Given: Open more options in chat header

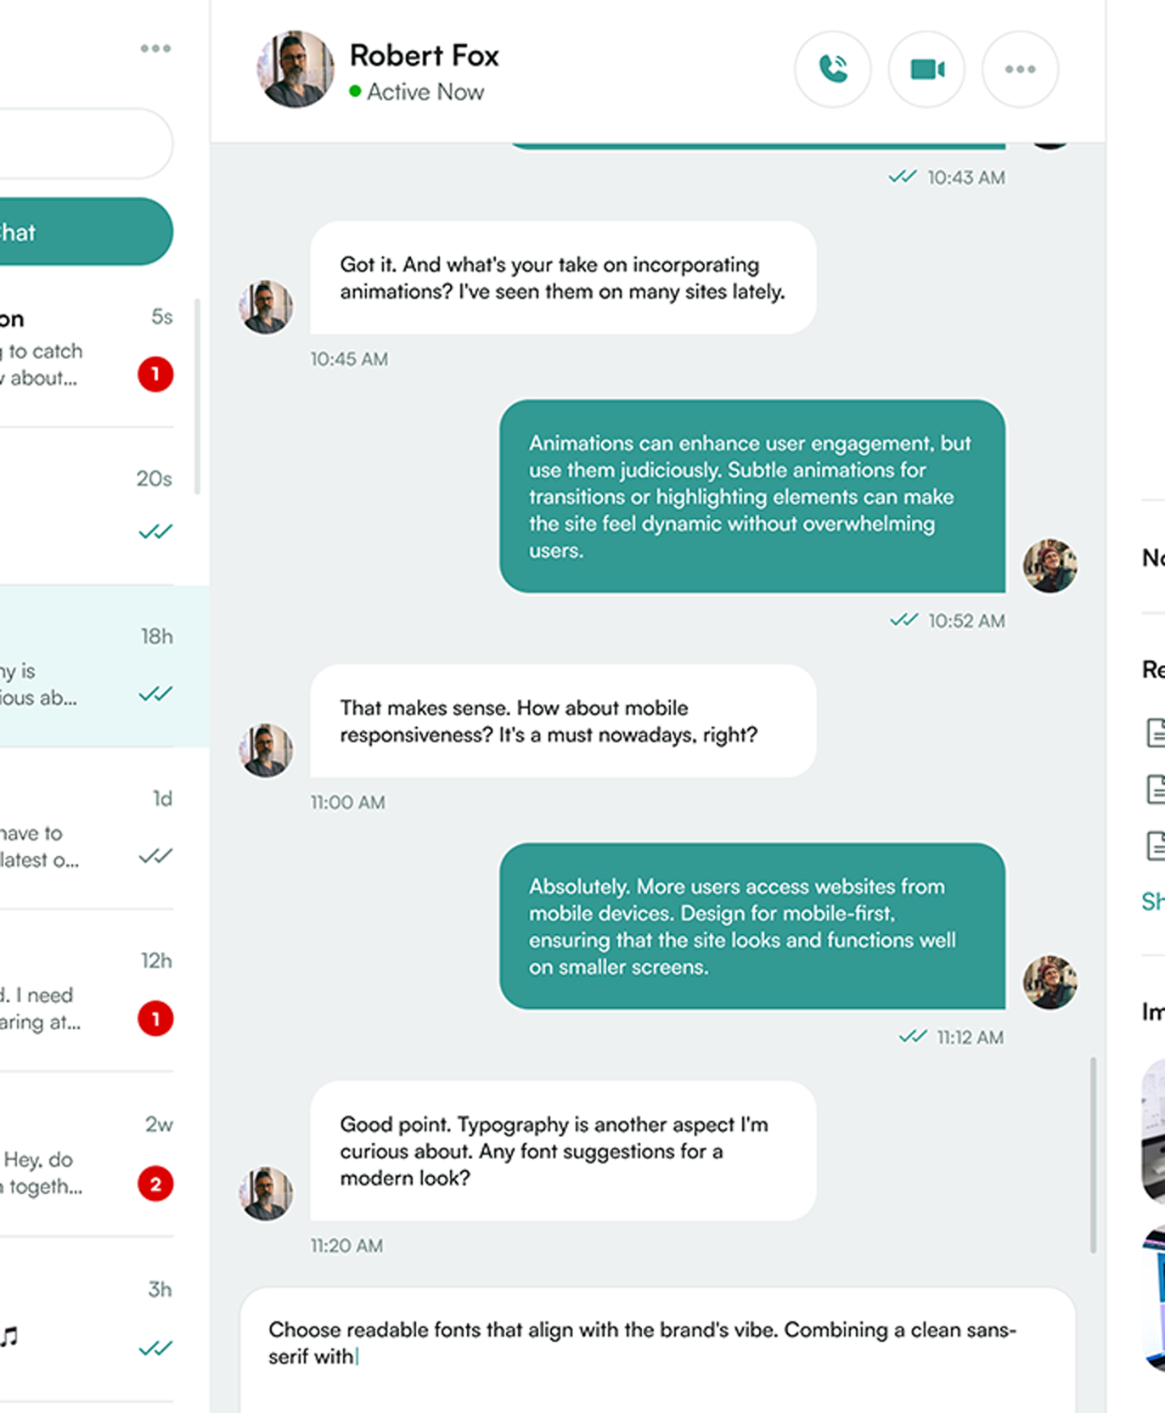Looking at the screenshot, I should [x=1020, y=70].
